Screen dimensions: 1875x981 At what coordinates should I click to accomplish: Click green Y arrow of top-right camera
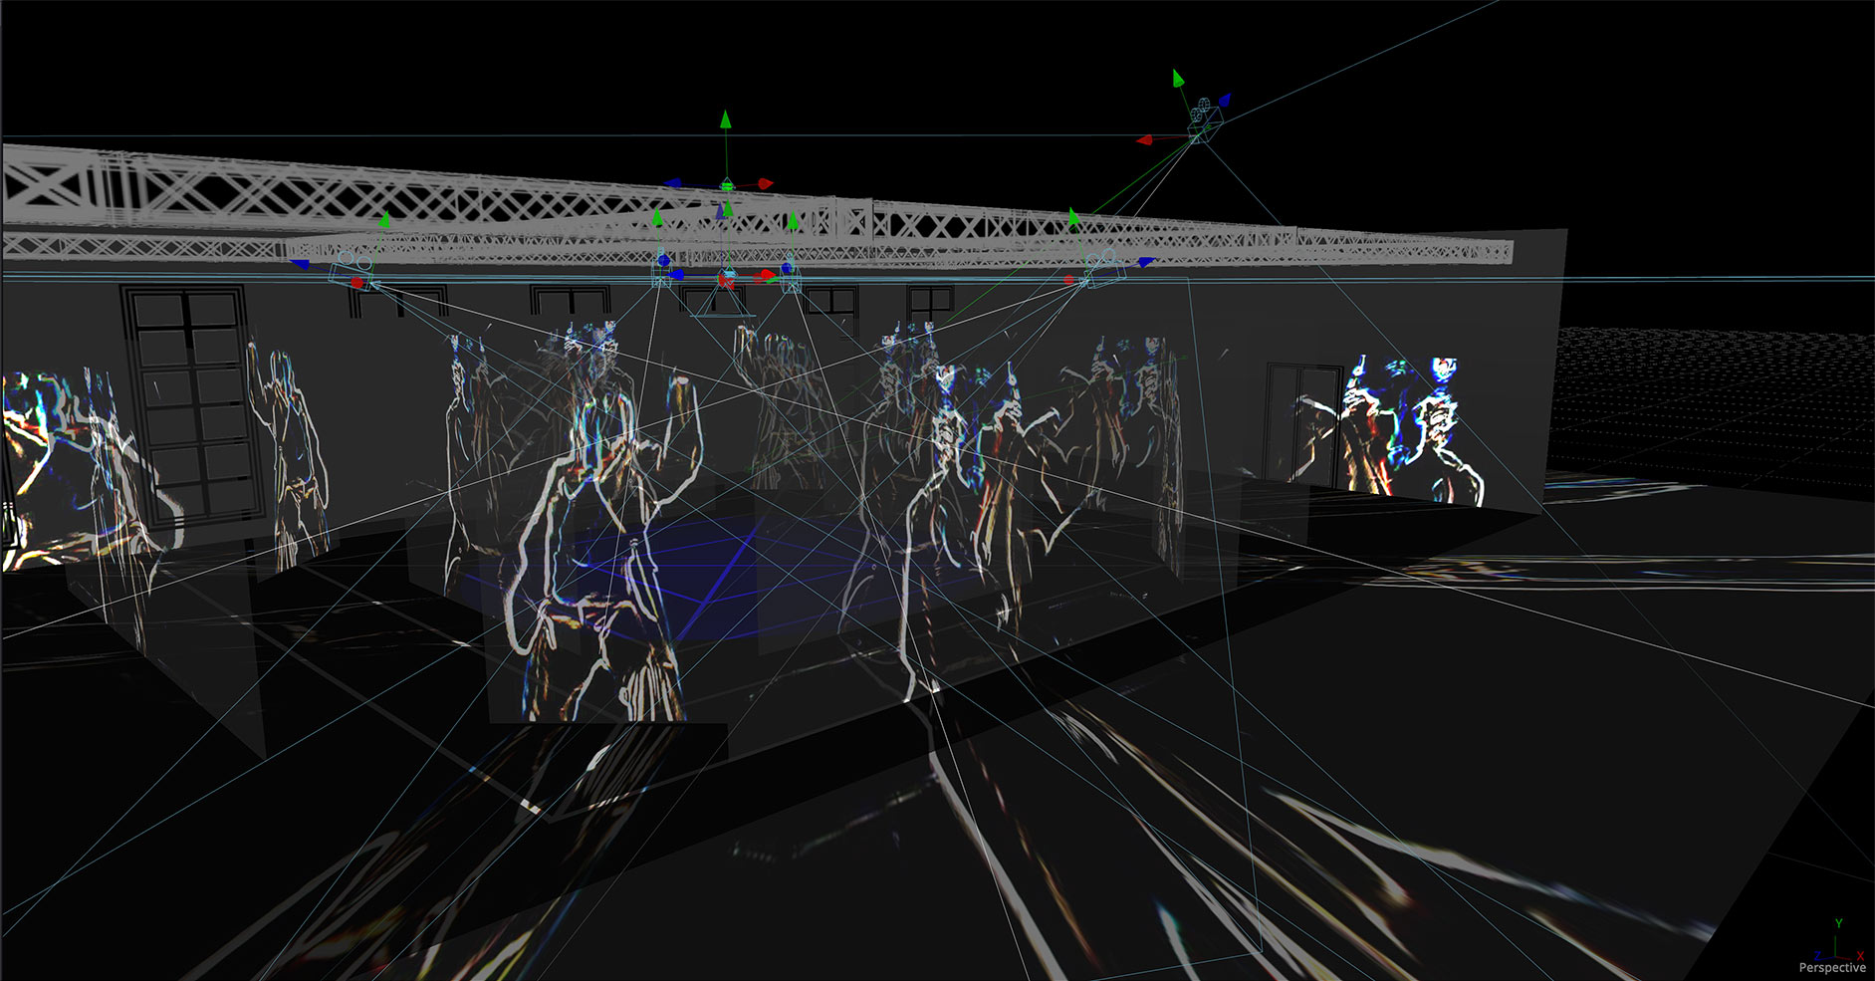[x=1178, y=78]
